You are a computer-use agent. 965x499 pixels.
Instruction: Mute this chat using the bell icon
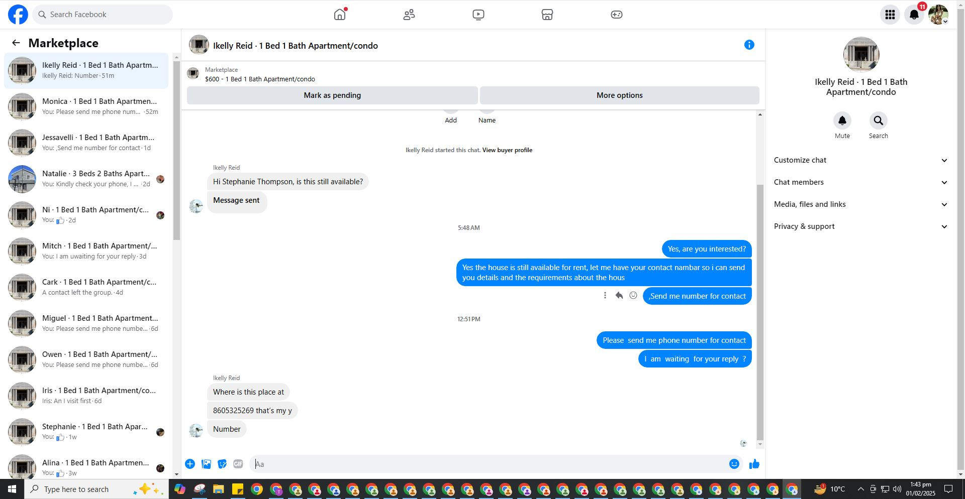842,120
